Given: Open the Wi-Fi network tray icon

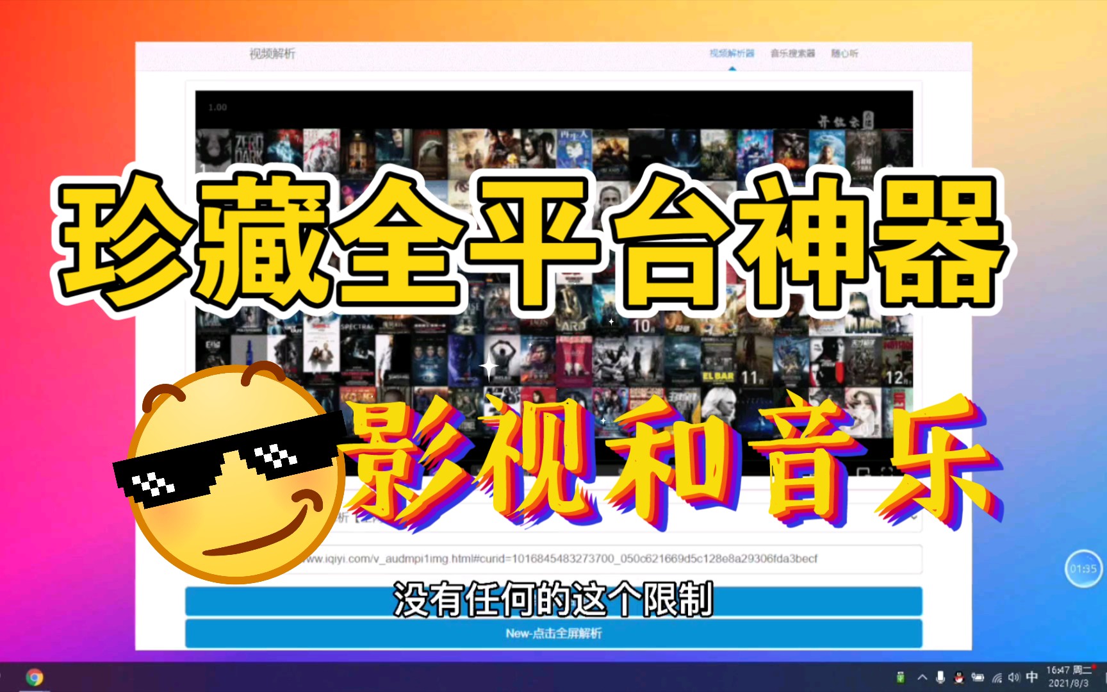Looking at the screenshot, I should [997, 677].
